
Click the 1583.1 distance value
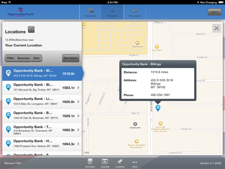68,88
